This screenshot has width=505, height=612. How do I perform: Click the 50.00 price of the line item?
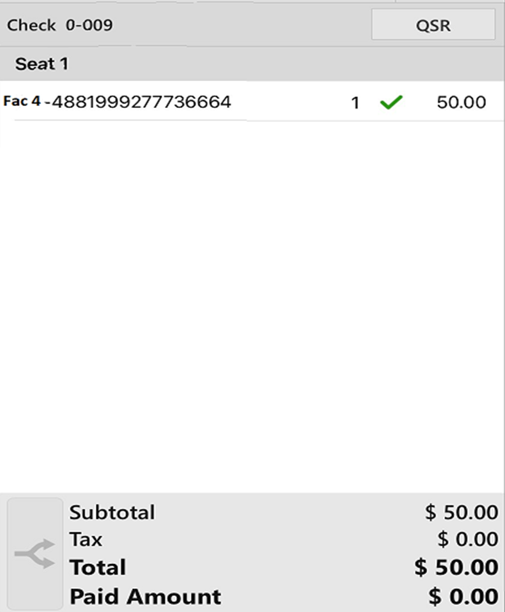tap(461, 102)
